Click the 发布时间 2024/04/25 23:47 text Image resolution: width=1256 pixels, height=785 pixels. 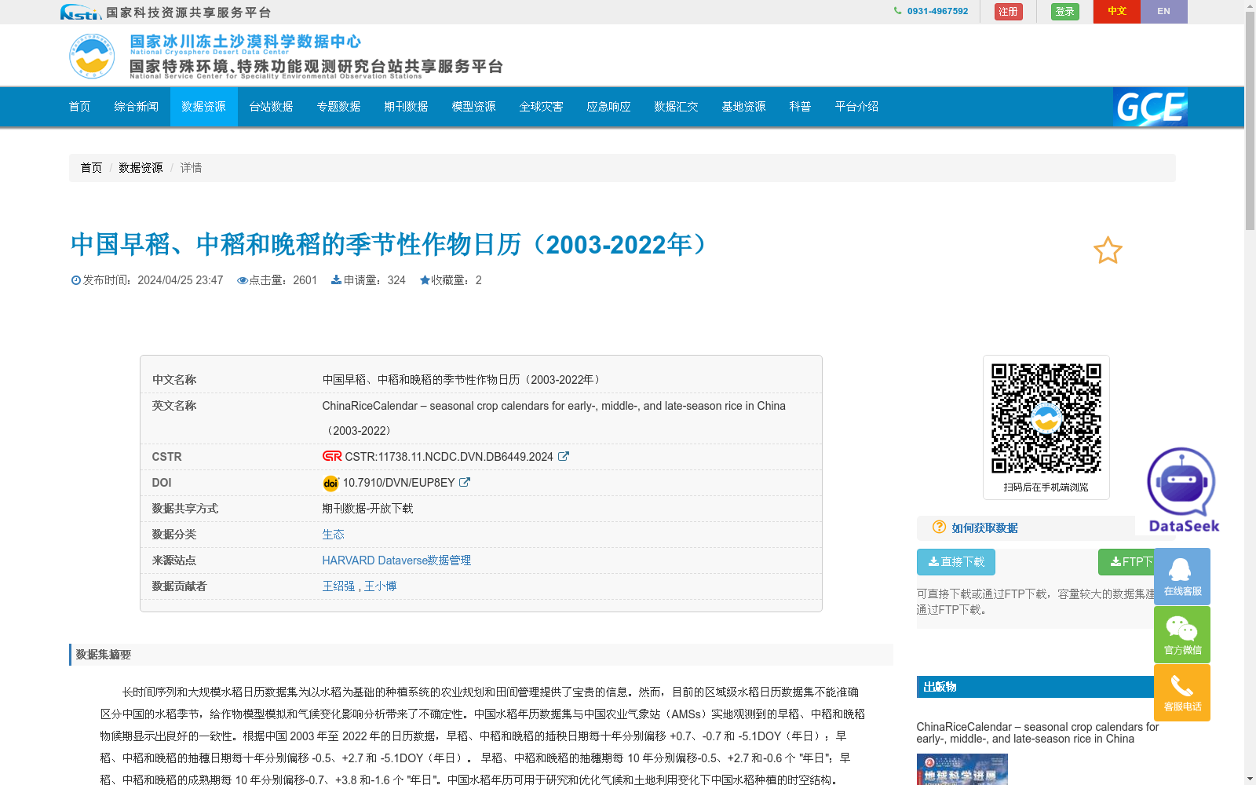click(x=147, y=280)
